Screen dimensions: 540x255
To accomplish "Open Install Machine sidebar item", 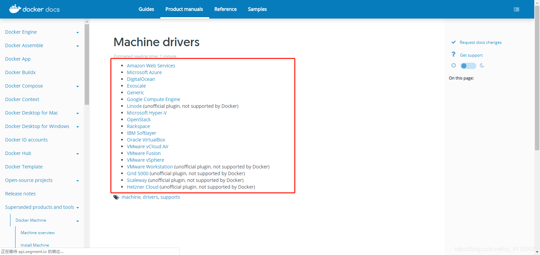I will point(35,245).
